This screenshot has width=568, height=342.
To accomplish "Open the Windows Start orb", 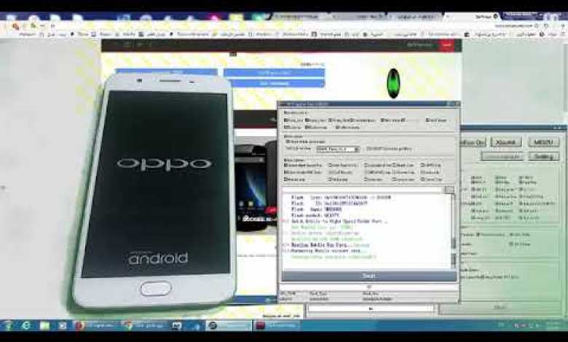I will pos(7,325).
